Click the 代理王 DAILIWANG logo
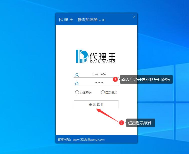 [96, 56]
